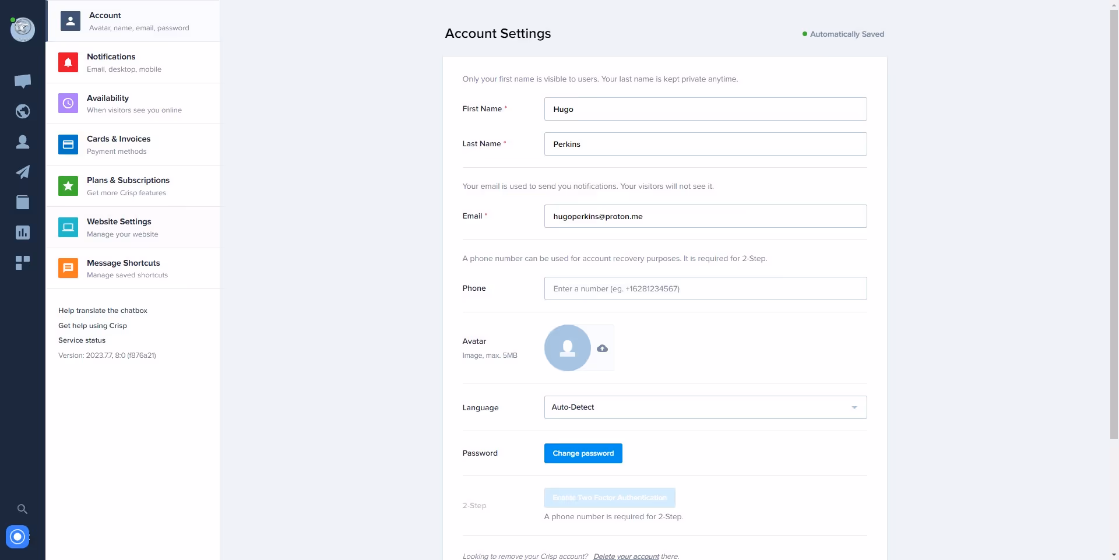Click the Phone number input field
1119x560 pixels.
pos(705,288)
